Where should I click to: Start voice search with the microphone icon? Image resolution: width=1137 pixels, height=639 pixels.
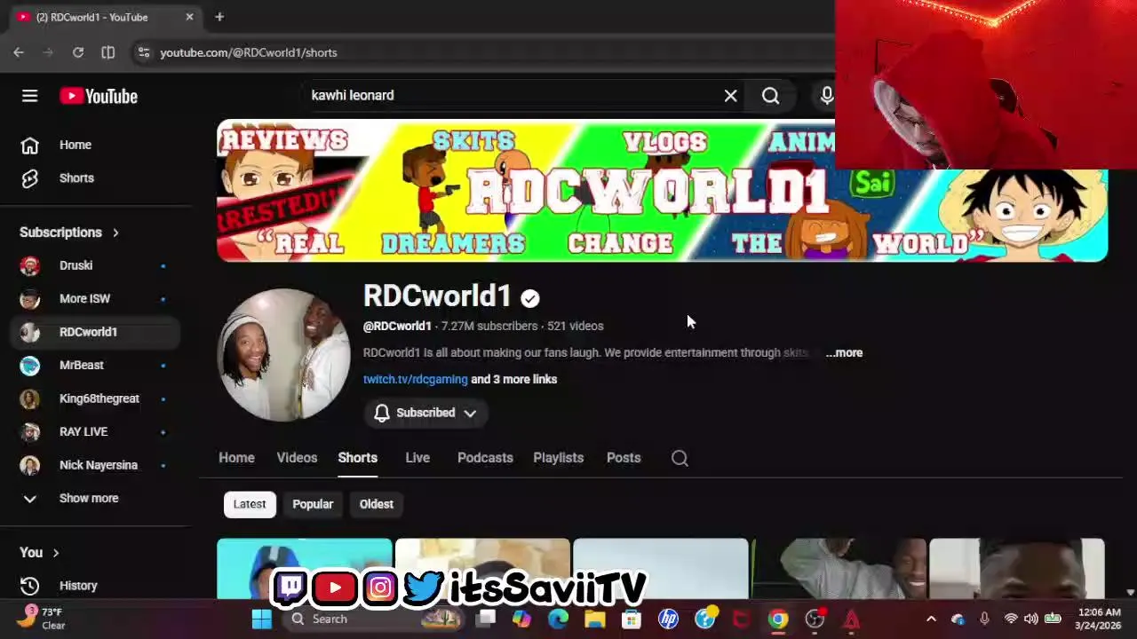pyautogui.click(x=827, y=95)
